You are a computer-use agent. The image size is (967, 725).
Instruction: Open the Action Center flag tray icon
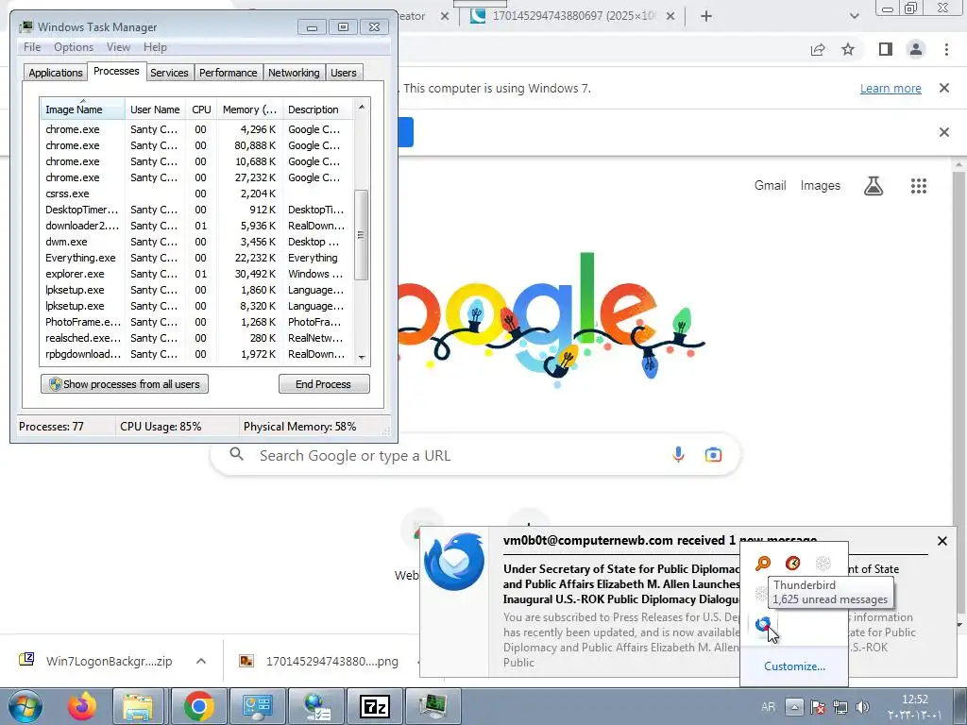[x=818, y=706]
